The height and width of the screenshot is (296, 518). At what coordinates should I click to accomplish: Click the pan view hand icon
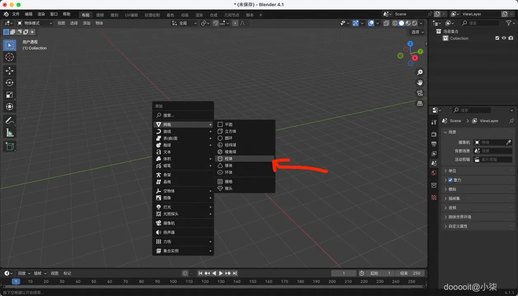[420, 83]
